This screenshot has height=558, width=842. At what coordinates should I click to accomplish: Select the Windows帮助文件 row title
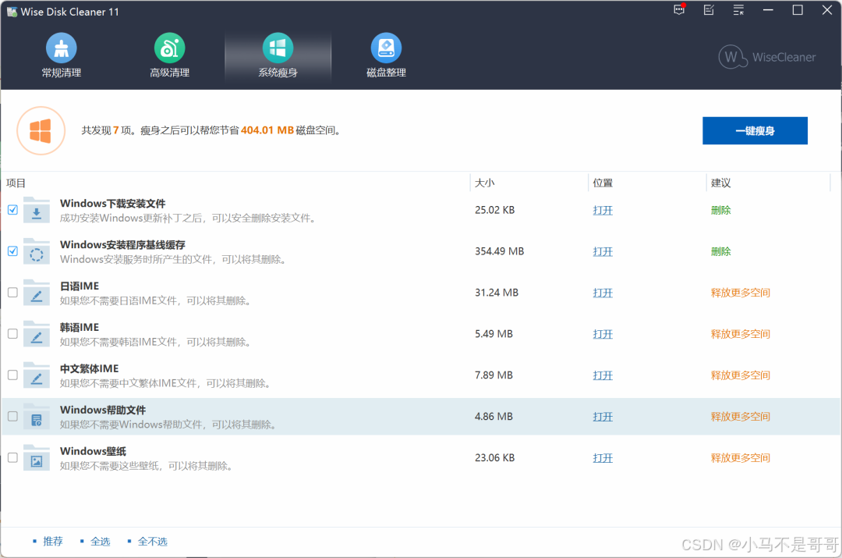point(103,411)
